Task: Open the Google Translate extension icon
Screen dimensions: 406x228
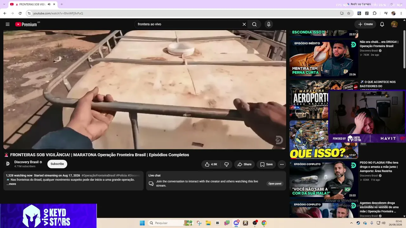Action: click(359, 13)
